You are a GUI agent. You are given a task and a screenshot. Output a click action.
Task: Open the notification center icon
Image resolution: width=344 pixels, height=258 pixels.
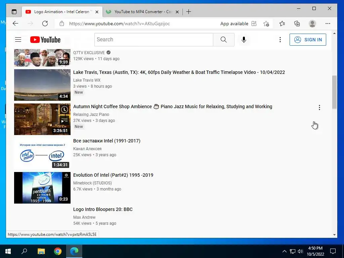333,251
